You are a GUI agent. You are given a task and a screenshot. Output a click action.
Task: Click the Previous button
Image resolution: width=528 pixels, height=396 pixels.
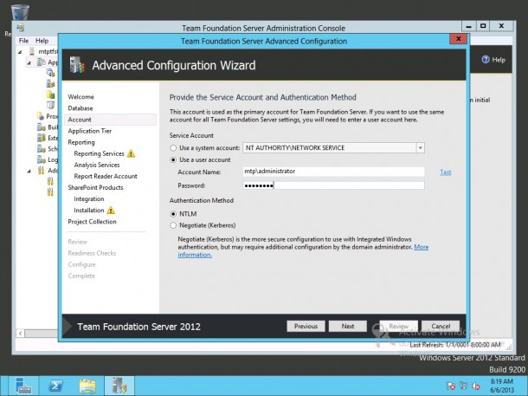click(x=306, y=326)
